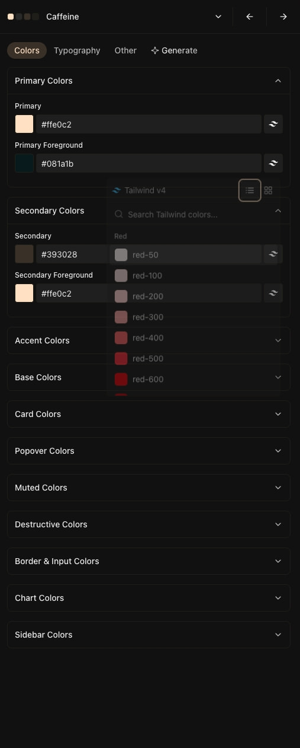The height and width of the screenshot is (748, 300).
Task: Switch to the Other tab
Action: (x=125, y=50)
